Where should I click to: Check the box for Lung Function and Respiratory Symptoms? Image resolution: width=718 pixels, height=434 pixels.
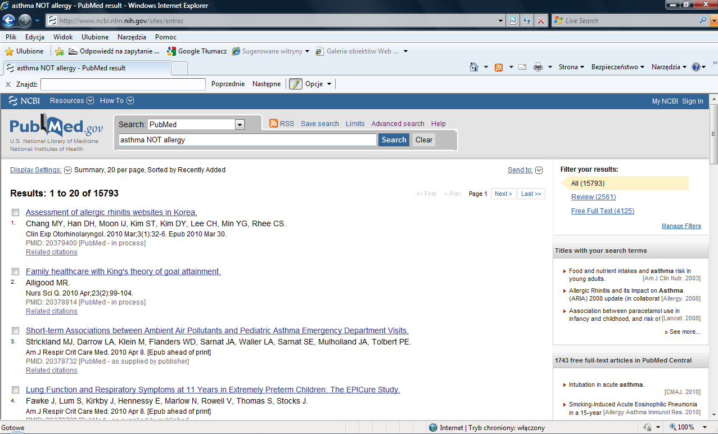(15, 390)
